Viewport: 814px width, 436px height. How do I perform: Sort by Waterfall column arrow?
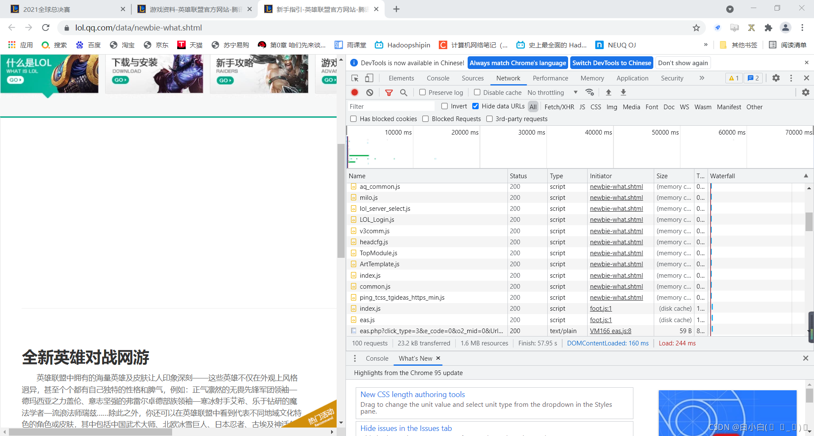click(806, 176)
